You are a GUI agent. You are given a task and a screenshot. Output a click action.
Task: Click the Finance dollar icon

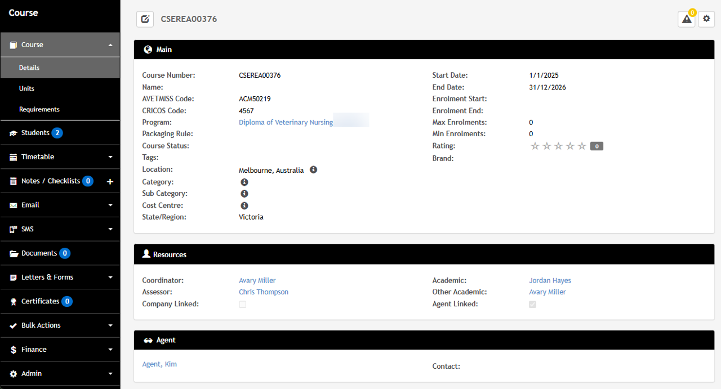pos(14,350)
